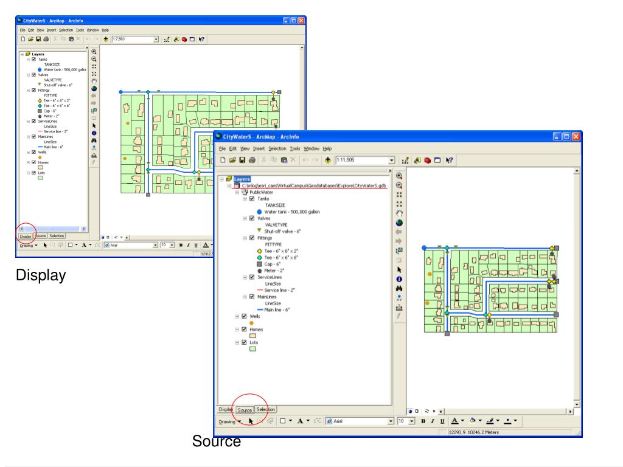Switch to Selection tab in front window
This screenshot has height=467, width=623.
tap(265, 409)
